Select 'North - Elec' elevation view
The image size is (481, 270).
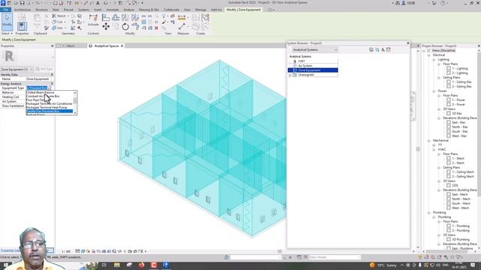[460, 127]
